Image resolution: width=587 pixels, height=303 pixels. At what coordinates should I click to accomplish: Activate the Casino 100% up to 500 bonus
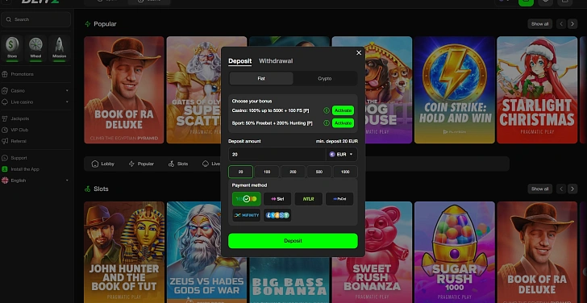(343, 110)
